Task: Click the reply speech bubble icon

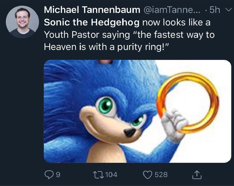Action: (x=49, y=175)
